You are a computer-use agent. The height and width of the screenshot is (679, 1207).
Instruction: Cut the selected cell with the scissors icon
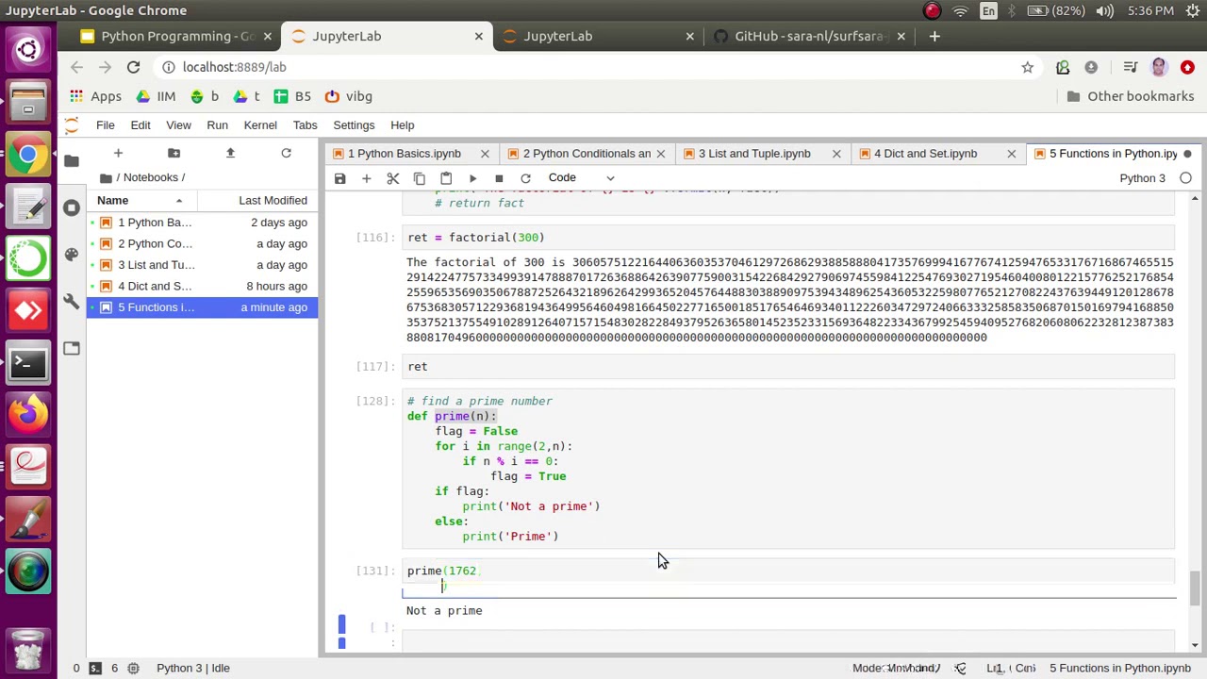click(393, 178)
